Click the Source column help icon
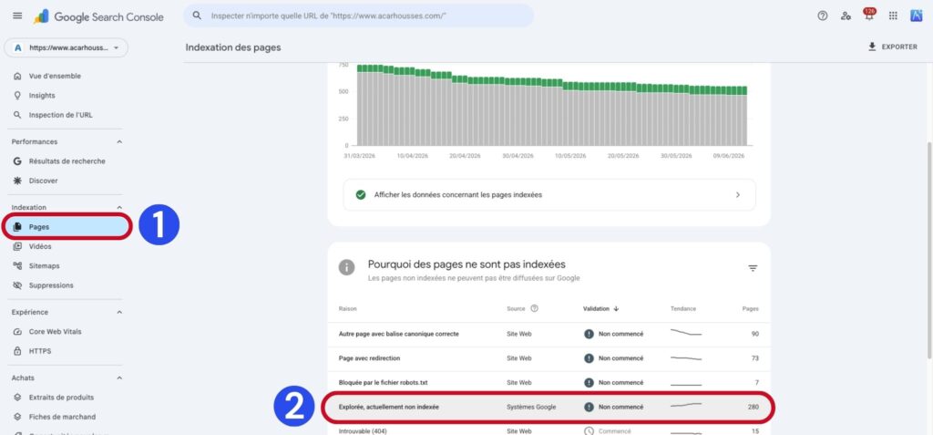Screen dimensions: 933x435 534,308
